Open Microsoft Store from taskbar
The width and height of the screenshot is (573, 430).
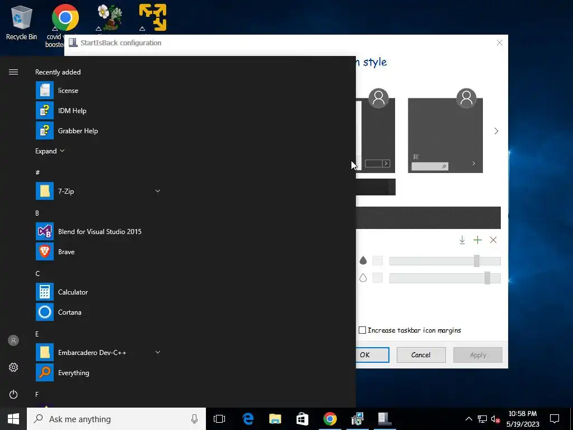point(302,419)
